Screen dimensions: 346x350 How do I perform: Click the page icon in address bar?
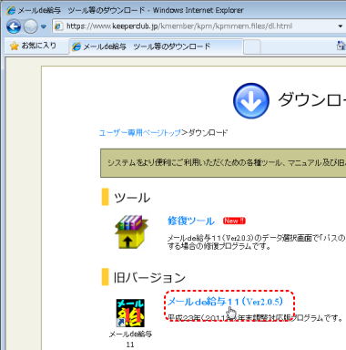coord(58,26)
